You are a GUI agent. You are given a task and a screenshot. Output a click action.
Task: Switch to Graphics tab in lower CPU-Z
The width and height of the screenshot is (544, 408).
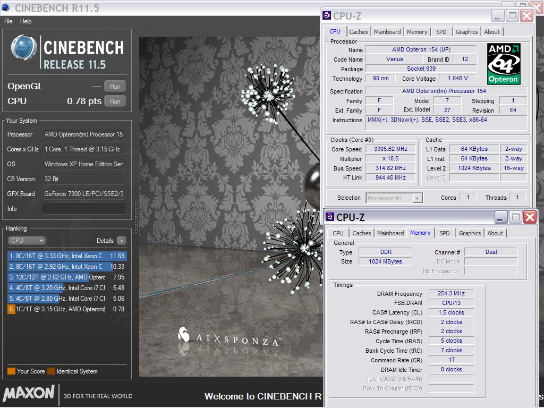(470, 233)
